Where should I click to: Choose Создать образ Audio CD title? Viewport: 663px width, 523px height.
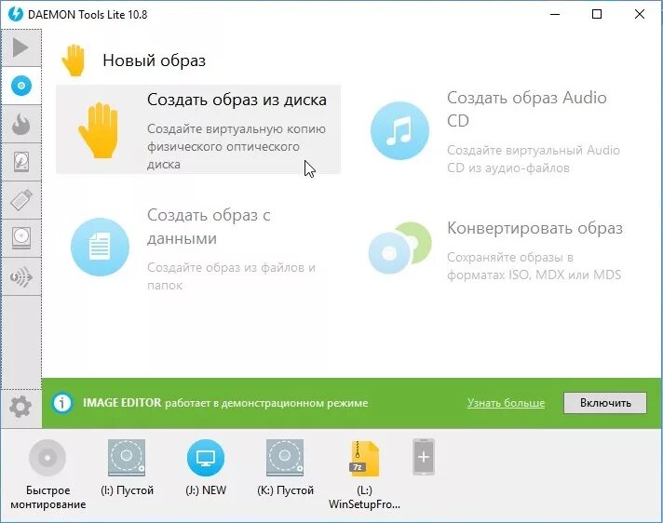(x=526, y=109)
